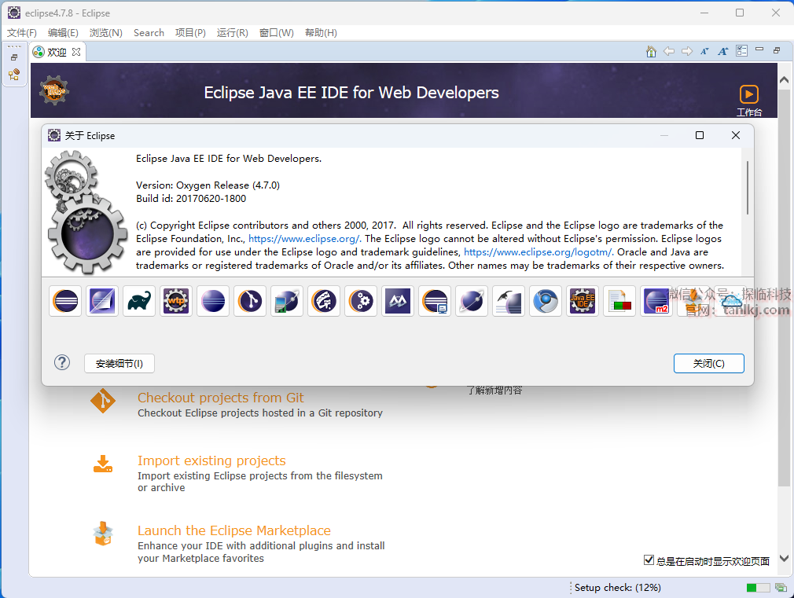Open the 帮助(H) menu
Screen dimensions: 794x598
[x=321, y=33]
